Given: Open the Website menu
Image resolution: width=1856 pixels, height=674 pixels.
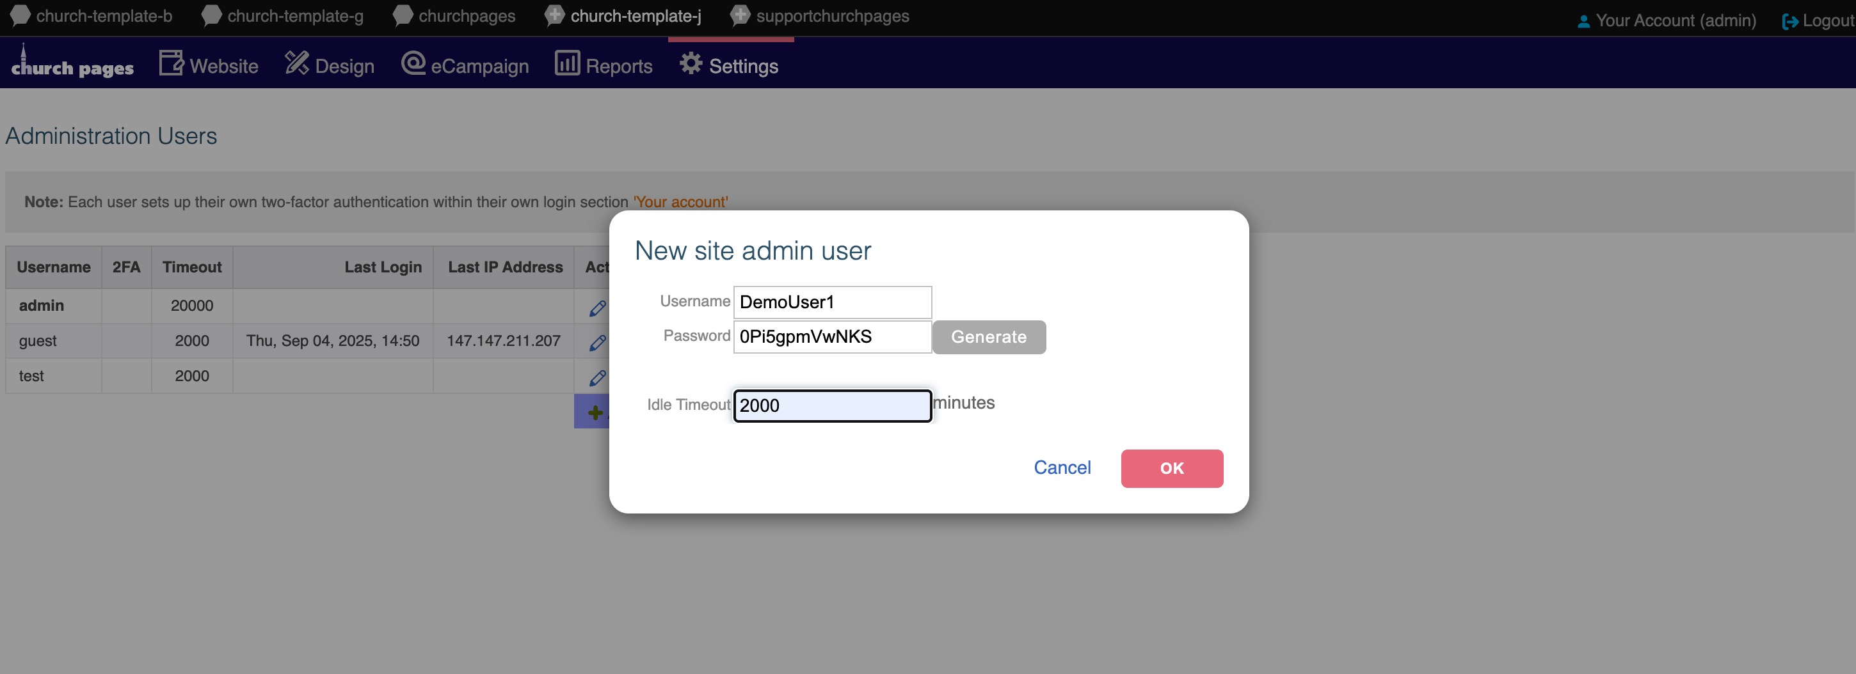Looking at the screenshot, I should 208,65.
